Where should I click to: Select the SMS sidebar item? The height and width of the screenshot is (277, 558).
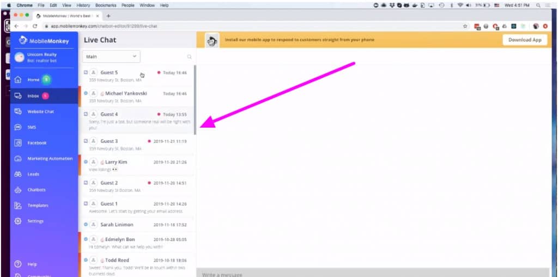click(32, 127)
